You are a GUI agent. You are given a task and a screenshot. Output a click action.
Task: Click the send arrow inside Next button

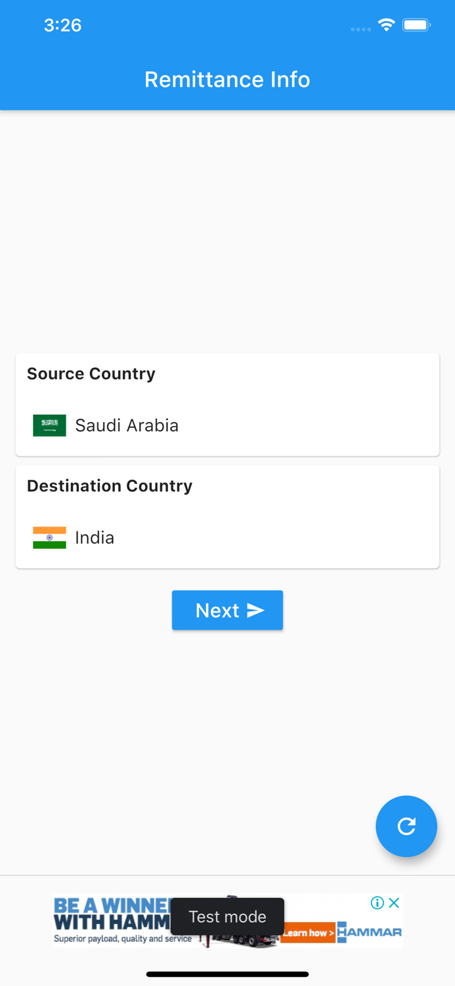254,611
